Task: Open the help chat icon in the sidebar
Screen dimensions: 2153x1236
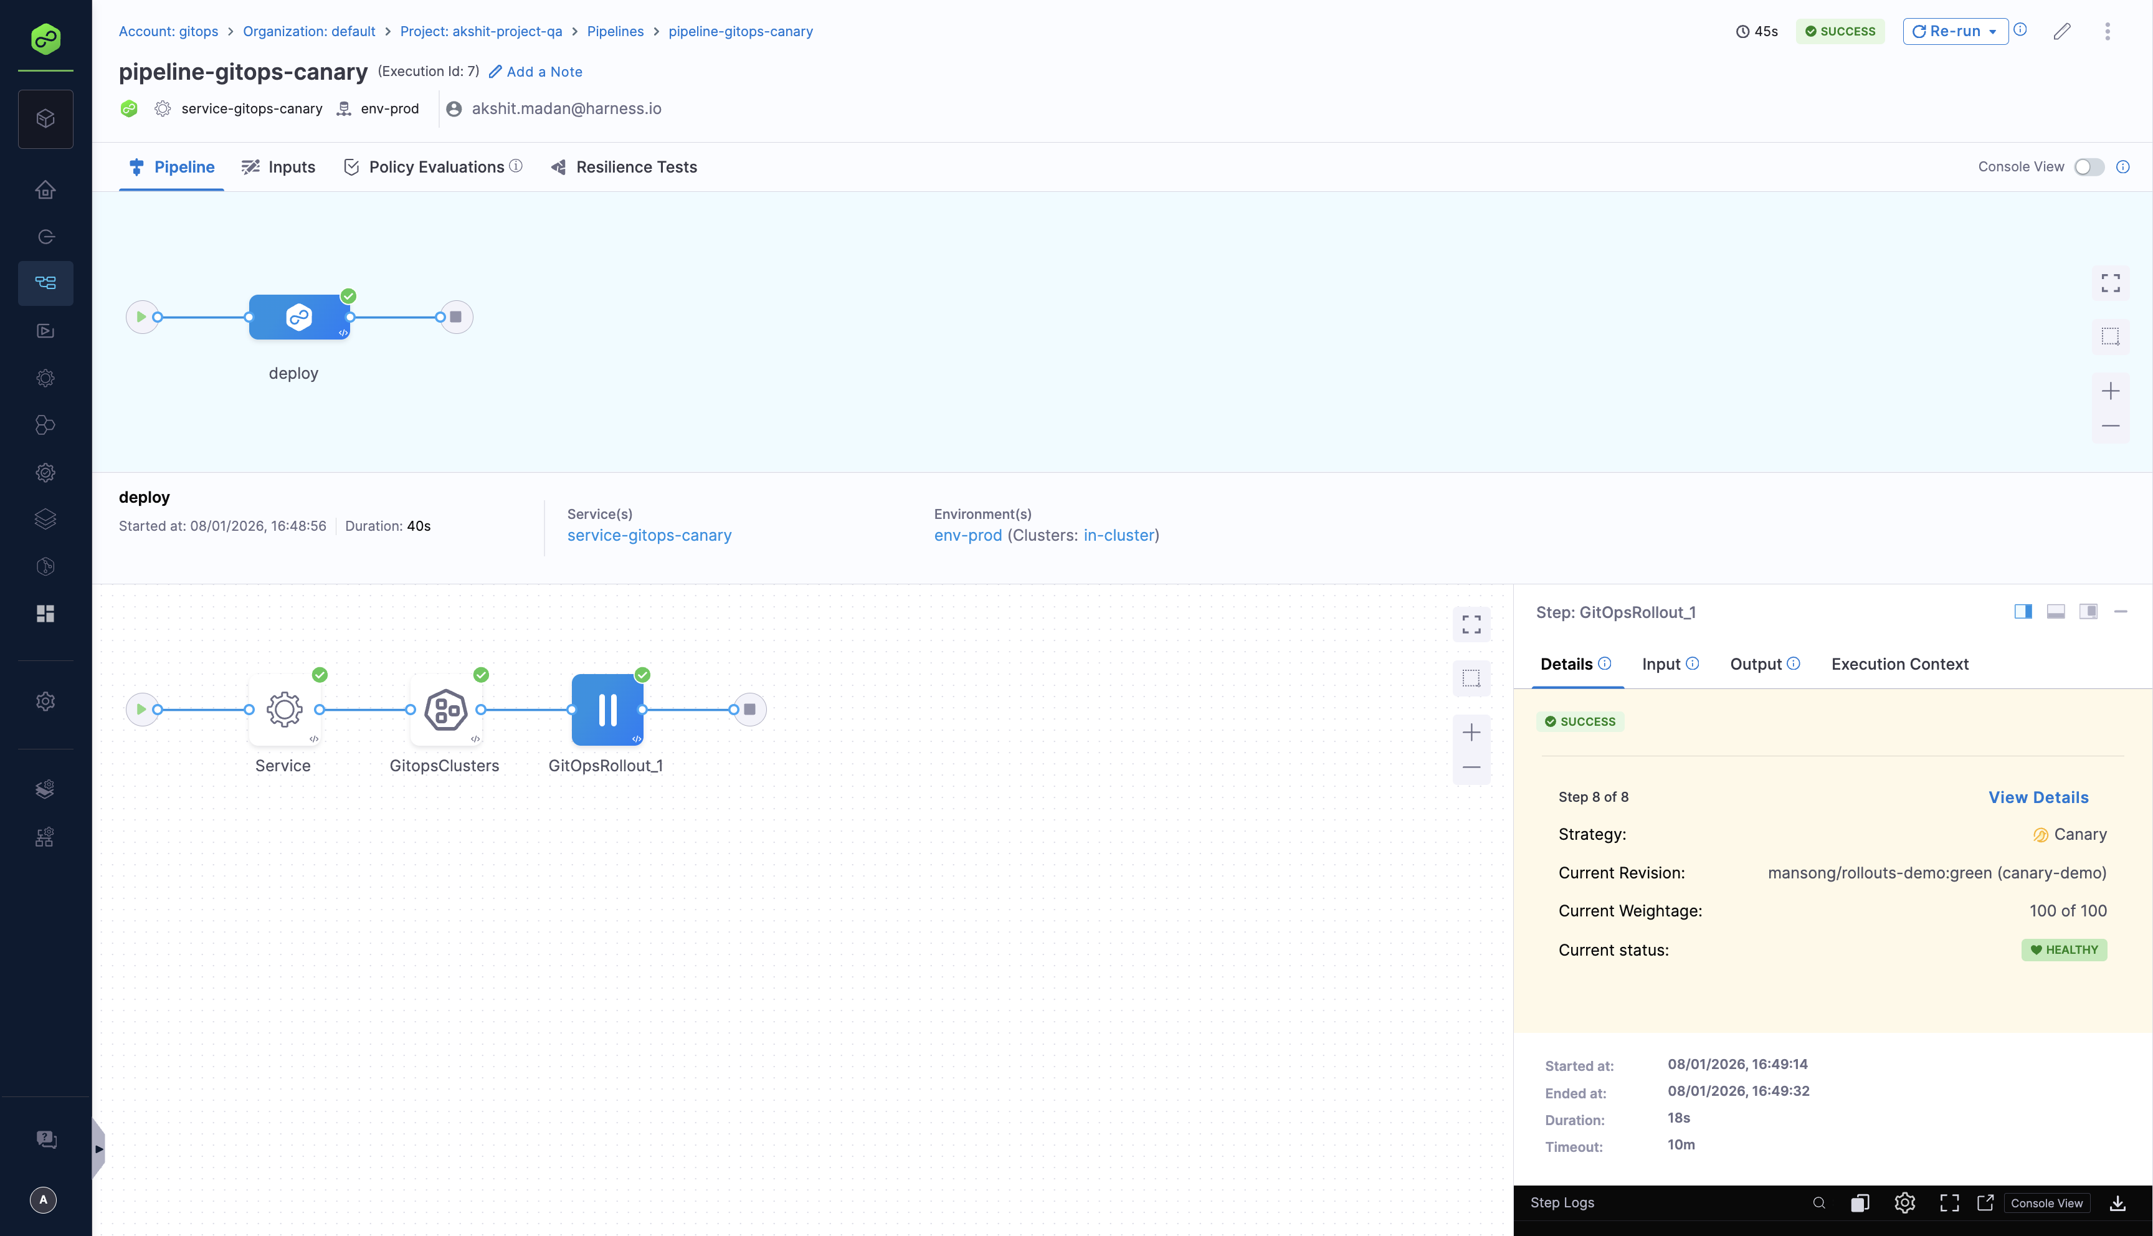Action: pos(45,1140)
